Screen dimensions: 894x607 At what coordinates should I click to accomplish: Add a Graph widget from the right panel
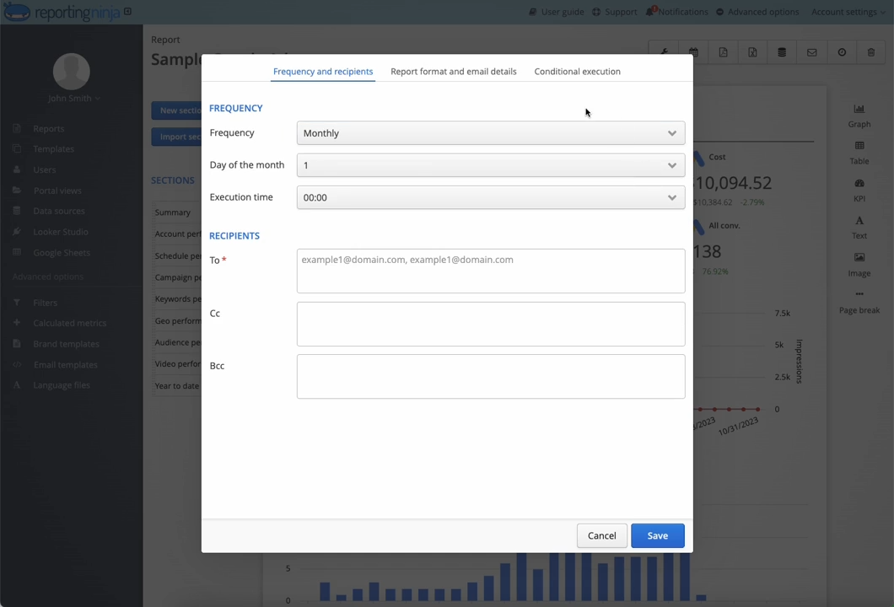tap(859, 115)
